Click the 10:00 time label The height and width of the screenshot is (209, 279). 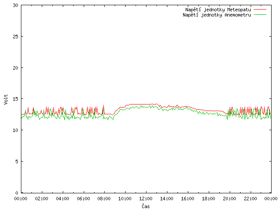coord(125,199)
